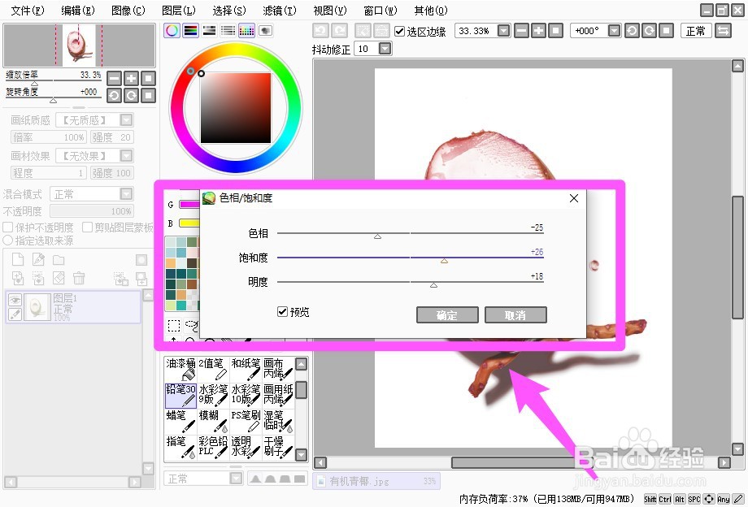Image resolution: width=748 pixels, height=507 pixels.
Task: Open the 图像(C) menu
Action: click(128, 11)
